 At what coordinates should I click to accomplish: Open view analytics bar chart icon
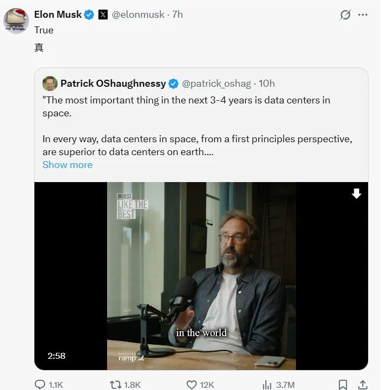coord(267,385)
